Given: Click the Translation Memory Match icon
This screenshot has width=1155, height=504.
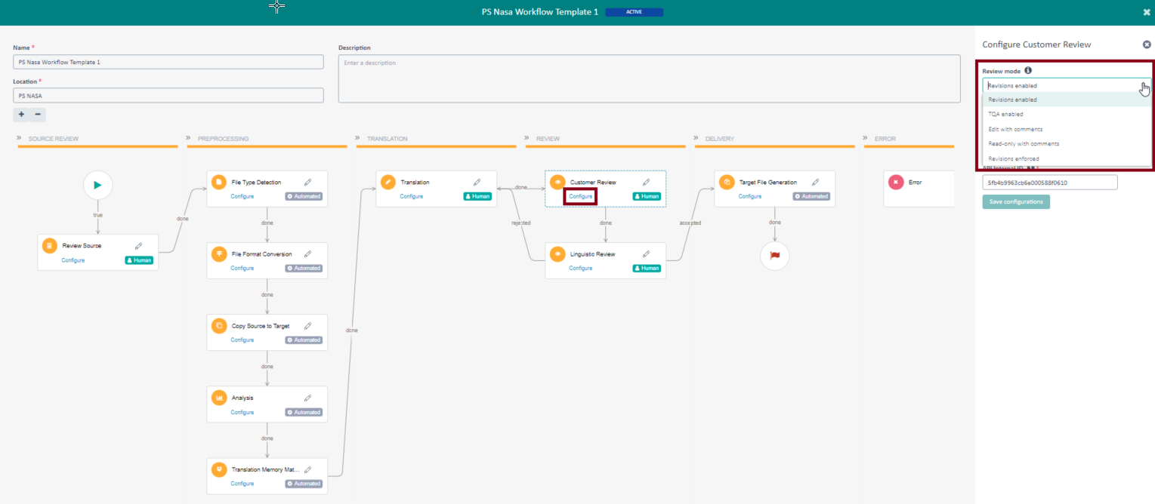Looking at the screenshot, I should 218,469.
